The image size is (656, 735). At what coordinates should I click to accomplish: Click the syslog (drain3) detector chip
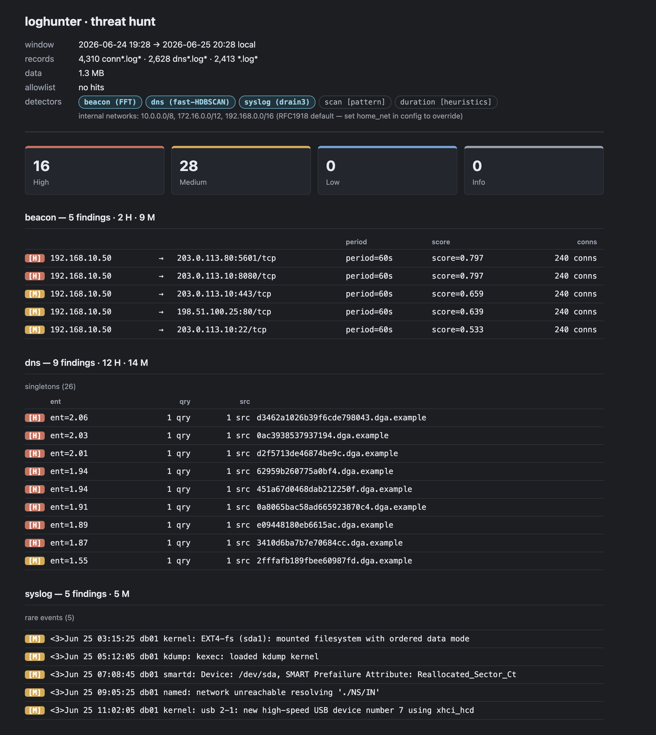pyautogui.click(x=277, y=102)
